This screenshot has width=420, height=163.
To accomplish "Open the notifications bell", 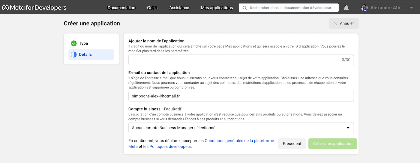I will pyautogui.click(x=346, y=8).
